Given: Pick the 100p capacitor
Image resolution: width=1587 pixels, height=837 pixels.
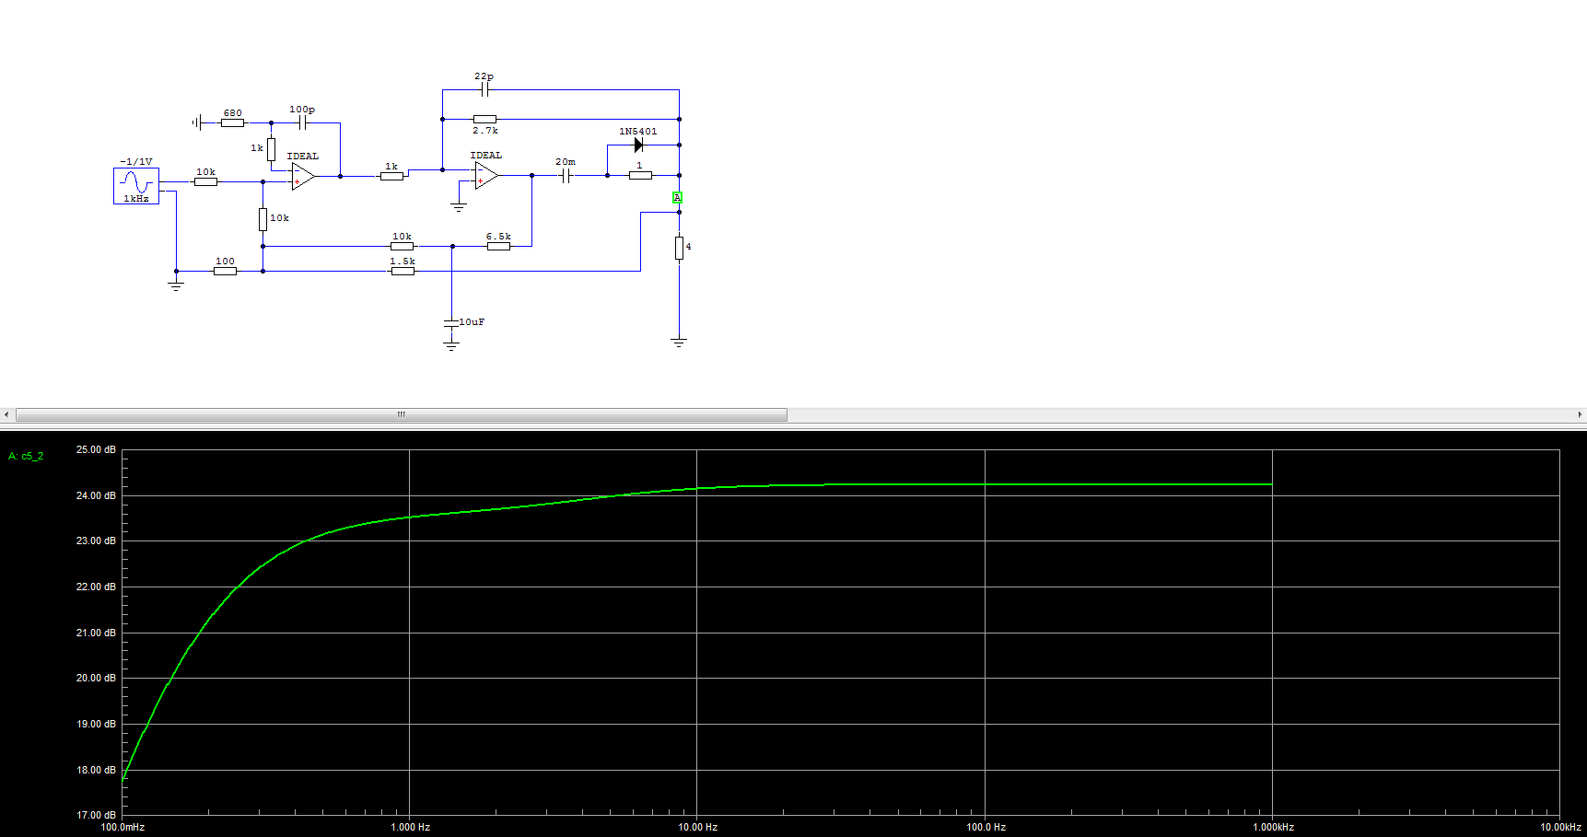Looking at the screenshot, I should coord(302,122).
